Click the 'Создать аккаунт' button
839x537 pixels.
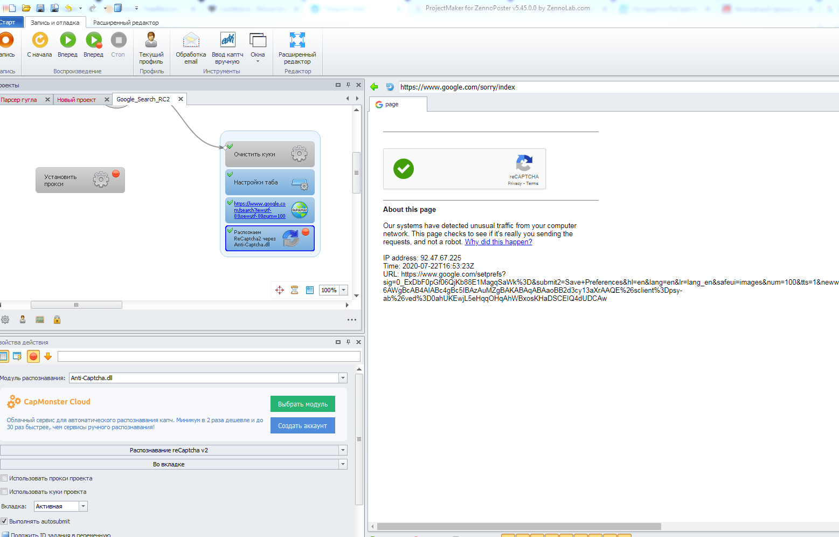[303, 425]
